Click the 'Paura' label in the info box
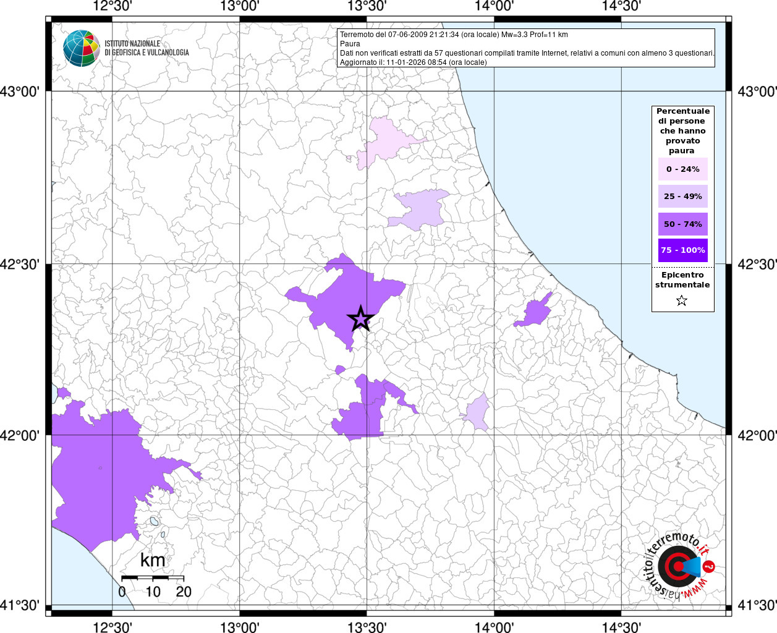 point(350,44)
